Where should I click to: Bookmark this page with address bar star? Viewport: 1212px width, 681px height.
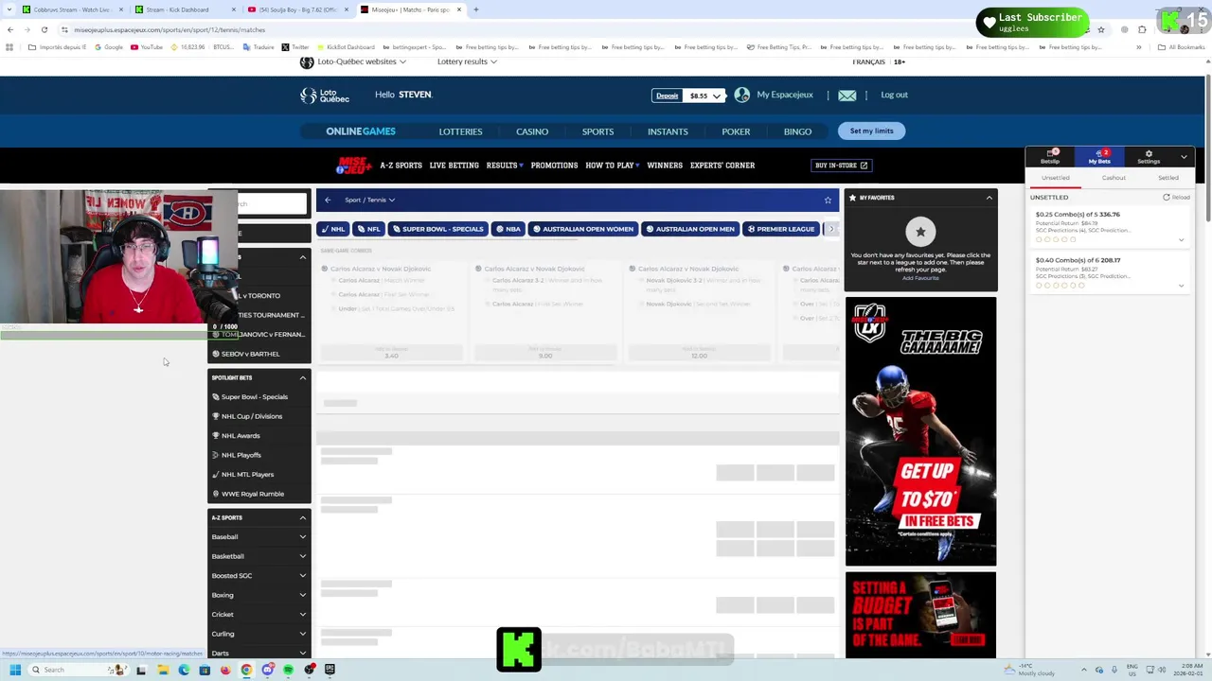(x=1100, y=29)
